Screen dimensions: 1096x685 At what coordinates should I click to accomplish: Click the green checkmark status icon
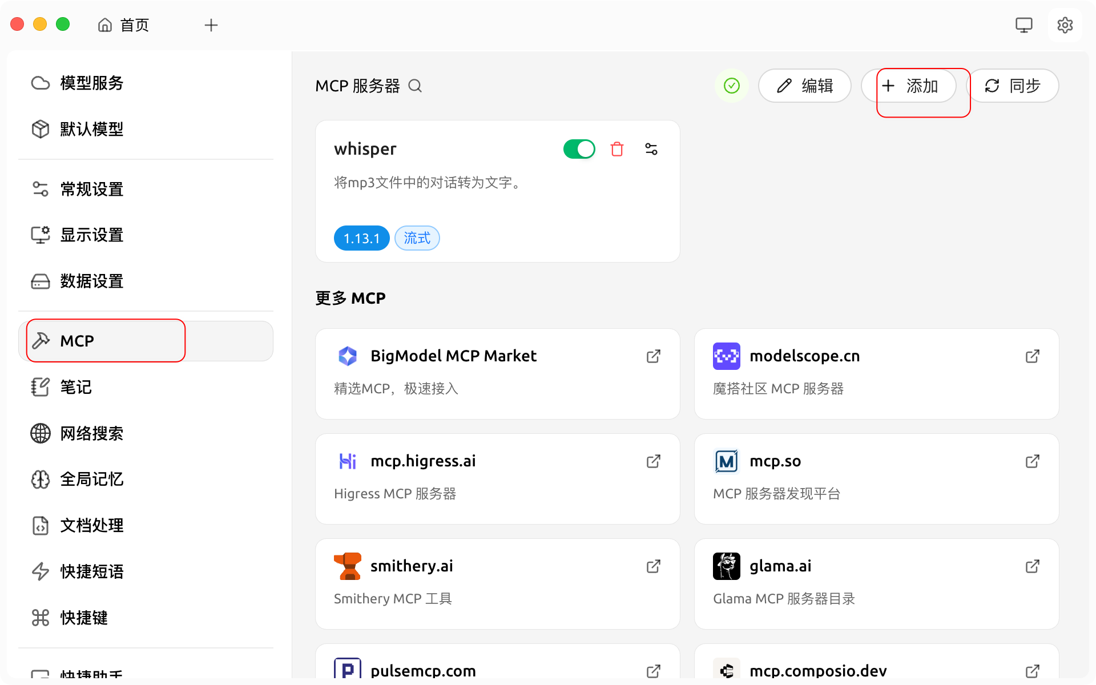click(x=731, y=86)
